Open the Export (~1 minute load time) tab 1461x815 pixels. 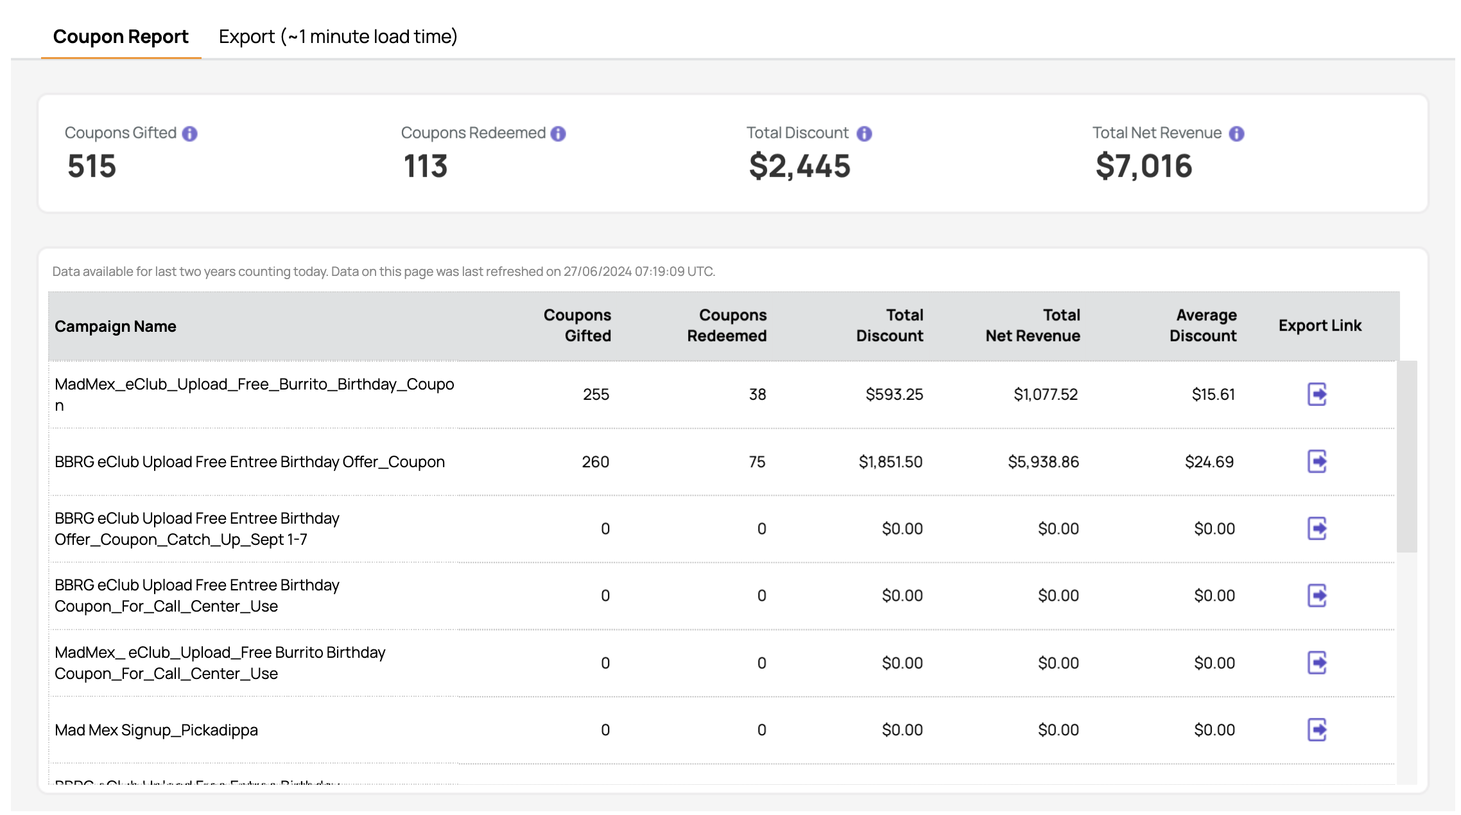[338, 37]
